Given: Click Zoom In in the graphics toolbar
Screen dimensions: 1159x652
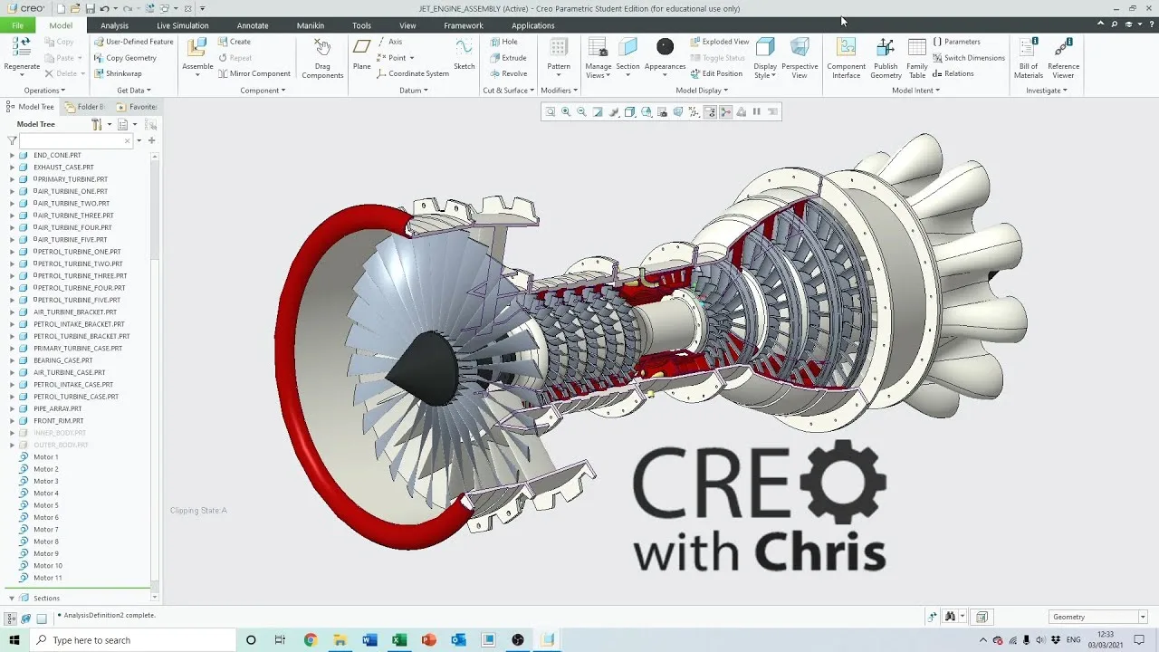Looking at the screenshot, I should (566, 112).
